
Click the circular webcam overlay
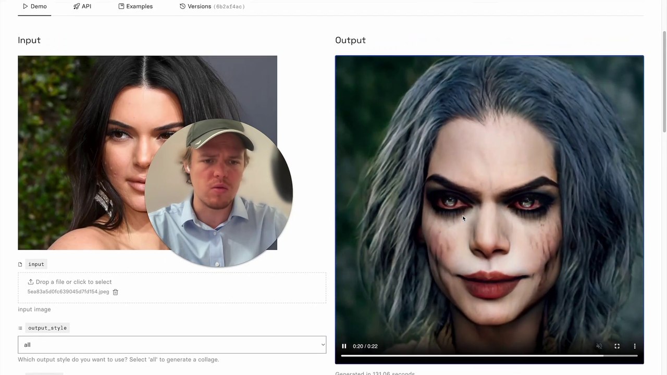(x=219, y=193)
